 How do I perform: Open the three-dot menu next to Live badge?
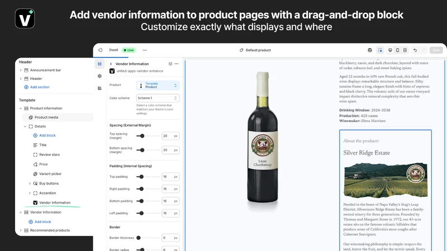pos(145,50)
